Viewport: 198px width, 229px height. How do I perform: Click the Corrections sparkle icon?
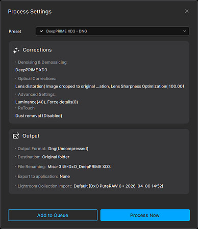(x=16, y=50)
